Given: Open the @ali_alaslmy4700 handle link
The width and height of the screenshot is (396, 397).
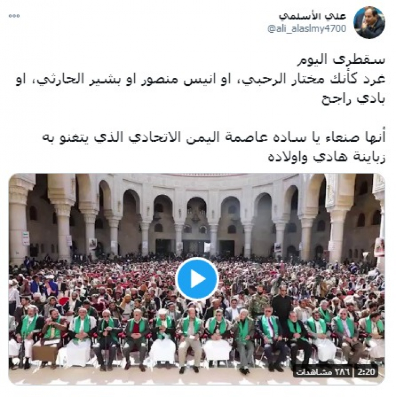Looking at the screenshot, I should 307,29.
